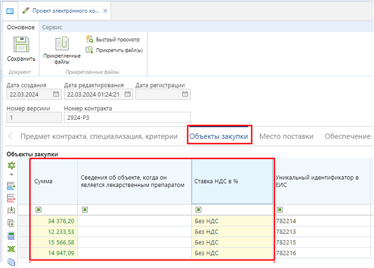Click the Сохранить label
The image size is (374, 268).
coord(21,59)
